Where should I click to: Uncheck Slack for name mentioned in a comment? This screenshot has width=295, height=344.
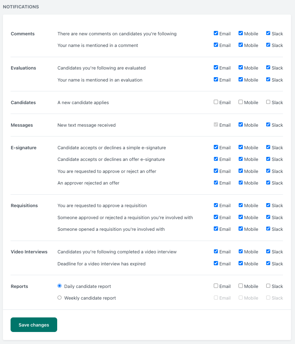coord(268,45)
